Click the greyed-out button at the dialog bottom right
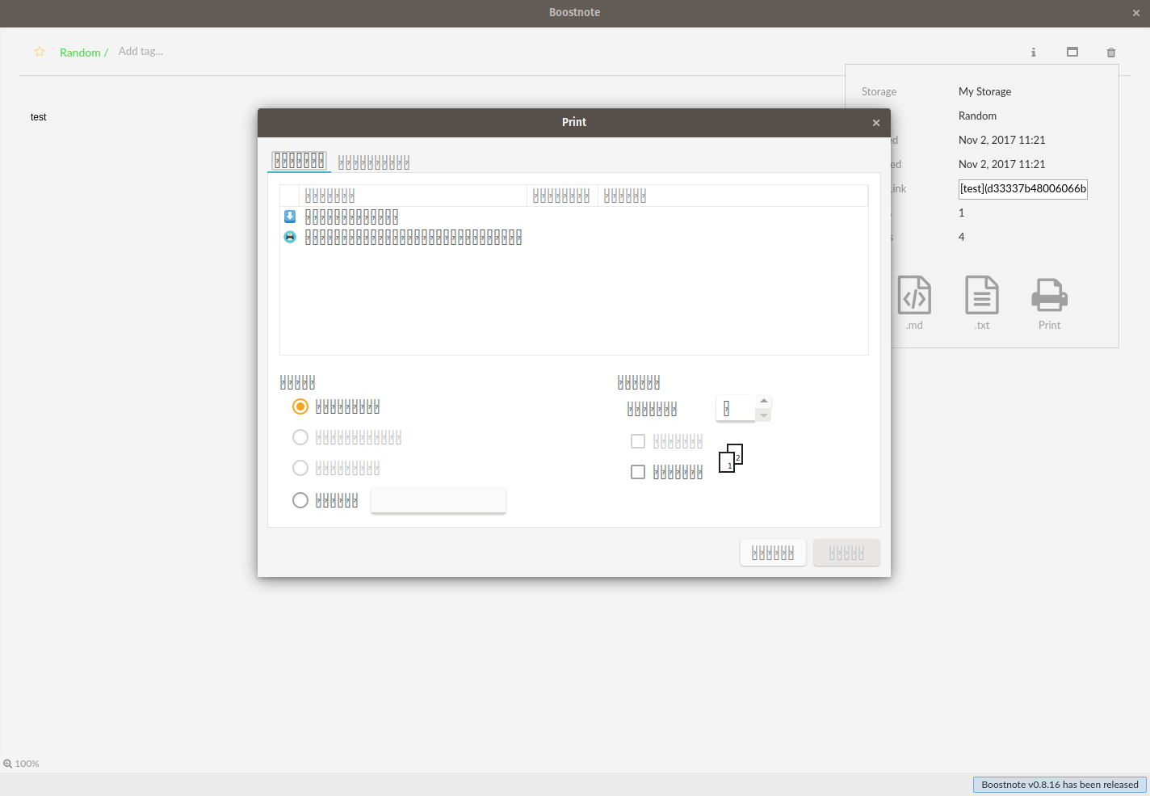 click(846, 553)
